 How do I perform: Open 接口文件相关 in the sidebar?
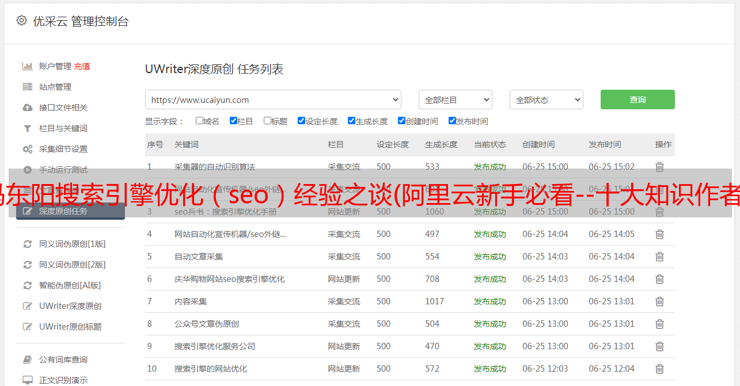pyautogui.click(x=63, y=108)
